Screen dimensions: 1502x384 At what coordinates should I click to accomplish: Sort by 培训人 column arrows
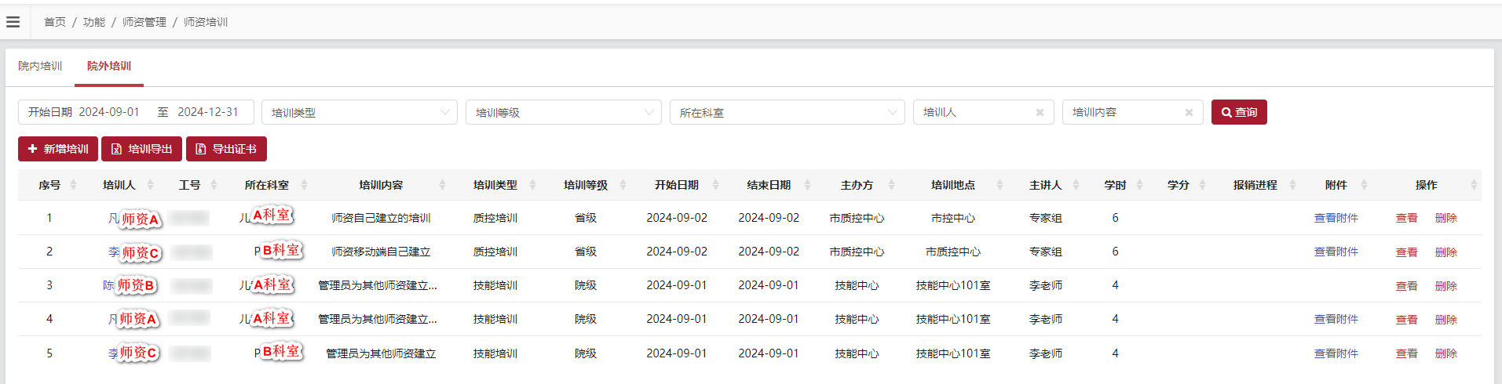coord(150,185)
